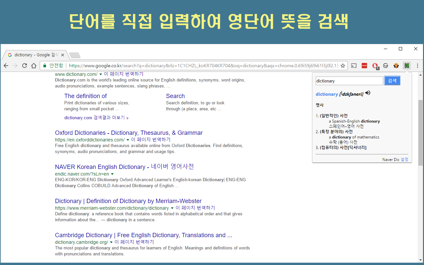Click the URL address bar
This screenshot has width=424, height=265.
pyautogui.click(x=203, y=66)
